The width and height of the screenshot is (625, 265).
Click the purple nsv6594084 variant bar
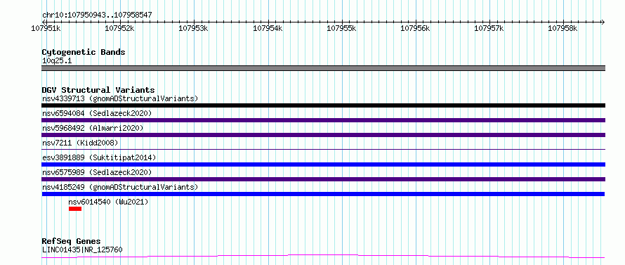tap(323, 120)
